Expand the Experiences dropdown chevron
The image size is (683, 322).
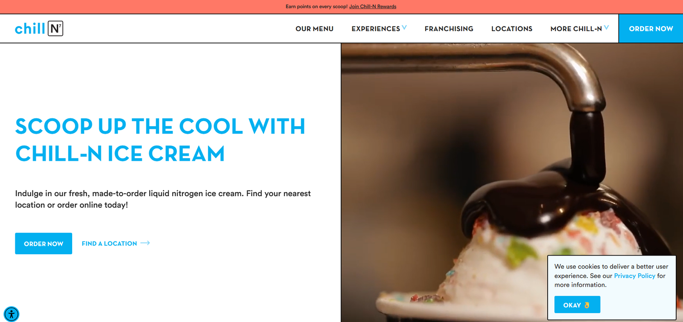tap(404, 27)
